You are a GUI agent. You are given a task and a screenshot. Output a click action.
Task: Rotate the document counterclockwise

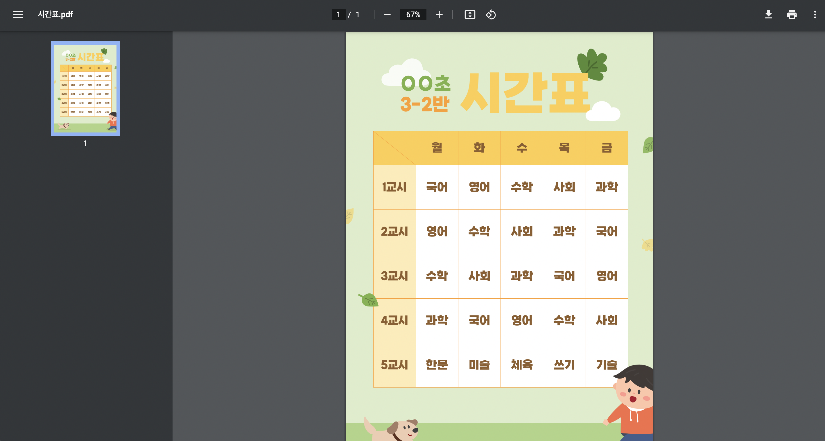point(491,15)
